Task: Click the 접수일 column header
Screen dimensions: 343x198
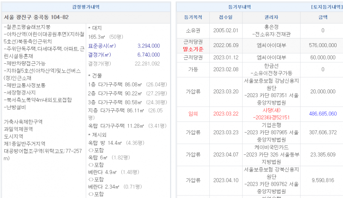Action: tap(226, 18)
